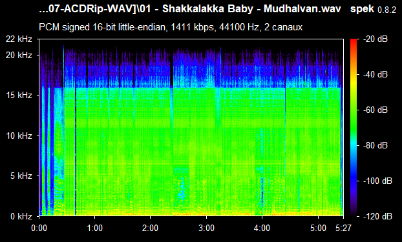Click the 10 kHz frequency axis label
The height and width of the screenshot is (242, 402).
19,136
